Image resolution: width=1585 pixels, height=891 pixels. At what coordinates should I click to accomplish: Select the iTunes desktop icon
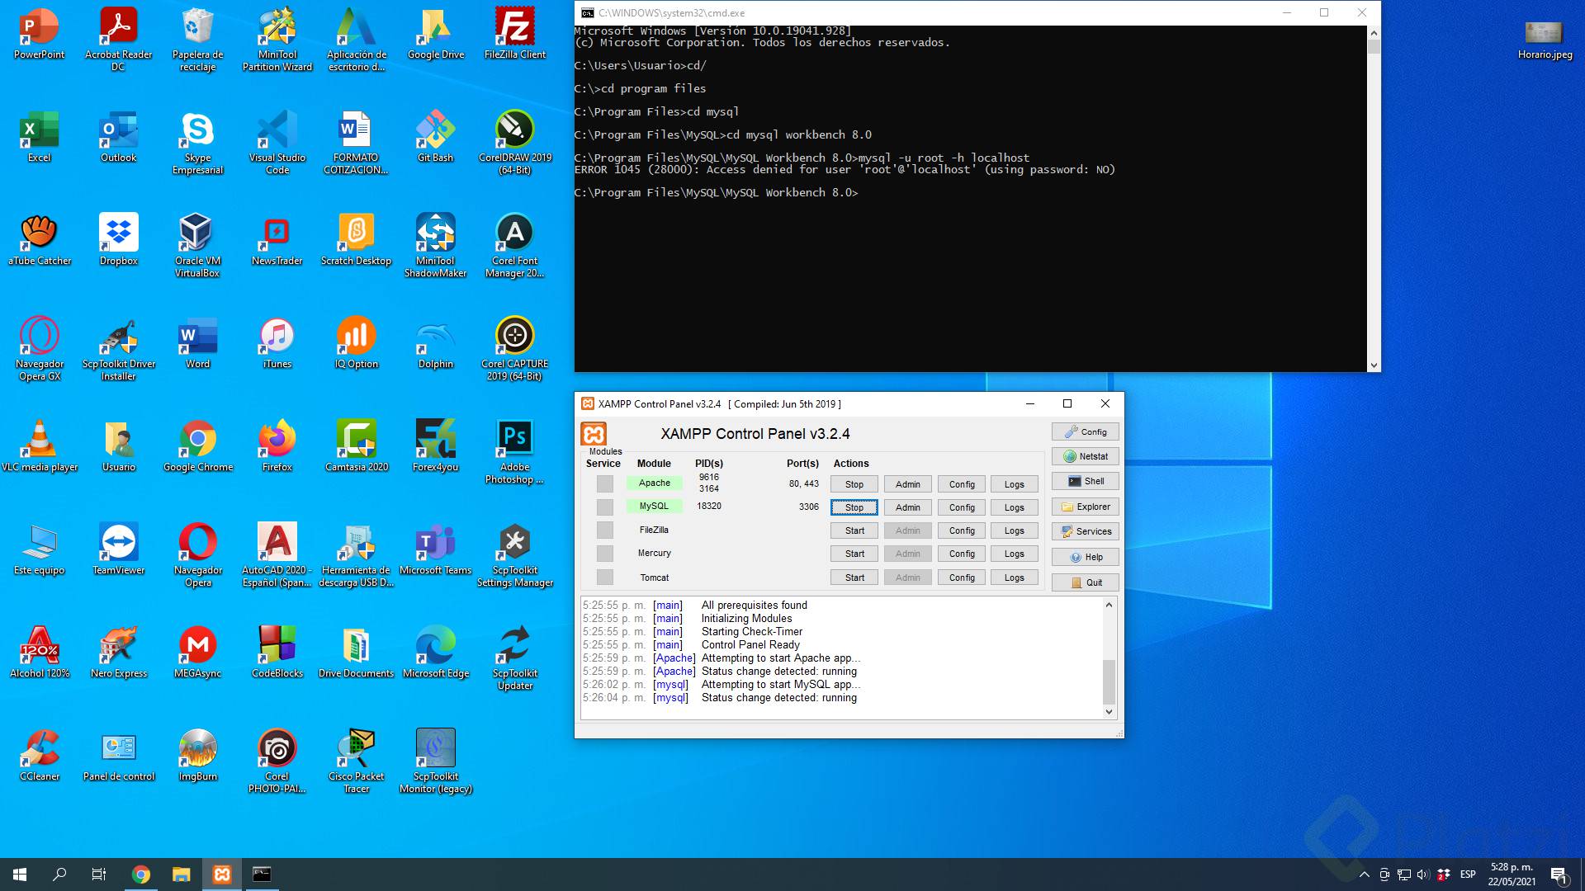pos(277,343)
